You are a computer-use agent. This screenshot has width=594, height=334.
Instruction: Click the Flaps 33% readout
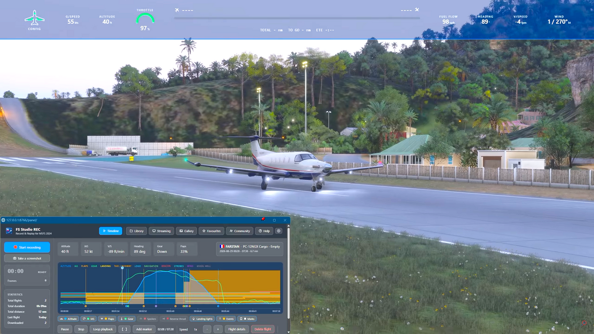187,249
